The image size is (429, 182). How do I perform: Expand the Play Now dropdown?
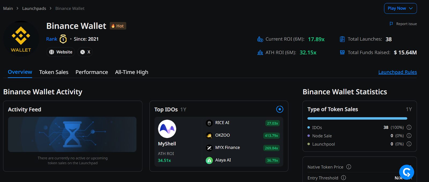pos(400,8)
